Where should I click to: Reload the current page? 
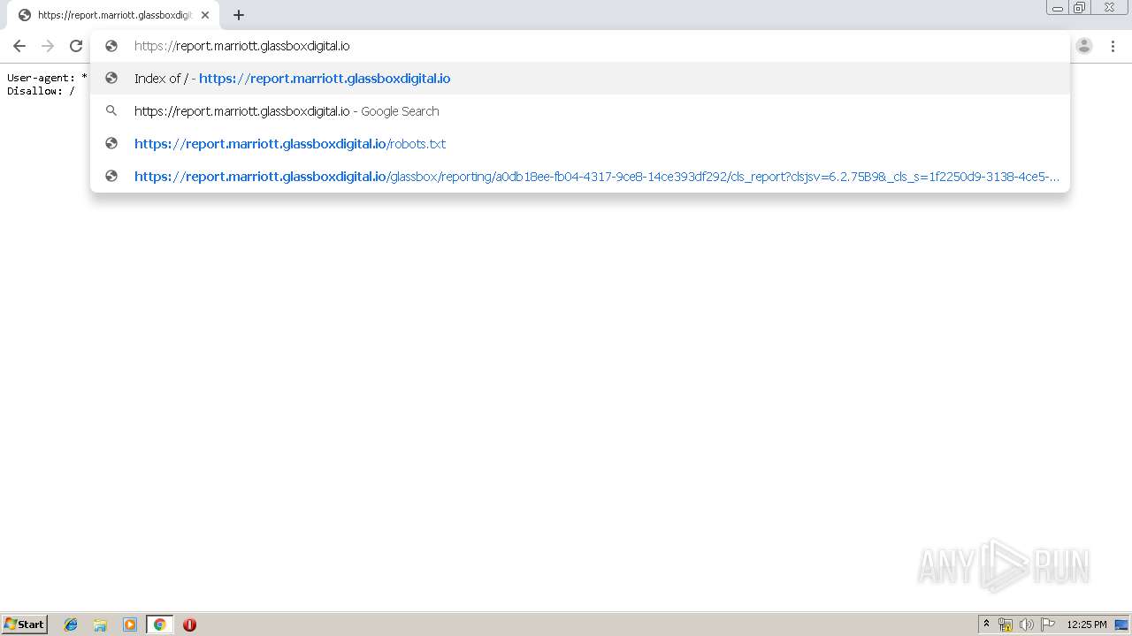(76, 46)
